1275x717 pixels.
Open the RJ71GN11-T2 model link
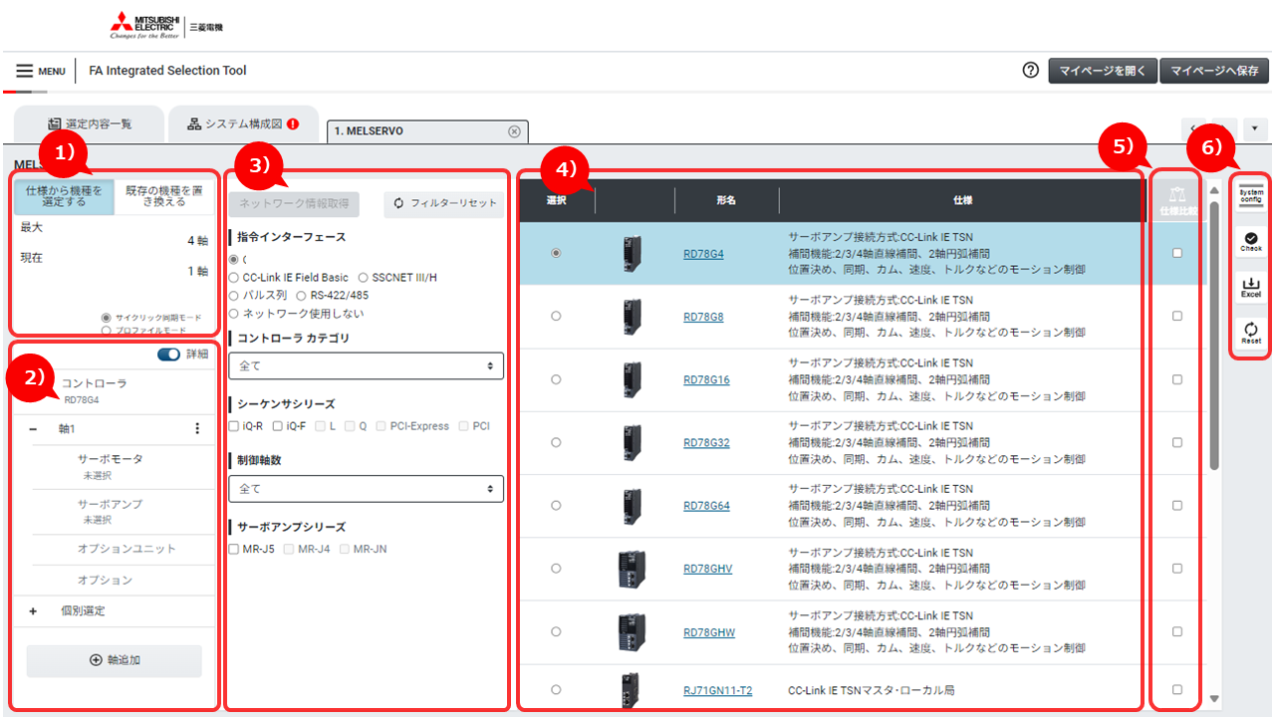(718, 690)
